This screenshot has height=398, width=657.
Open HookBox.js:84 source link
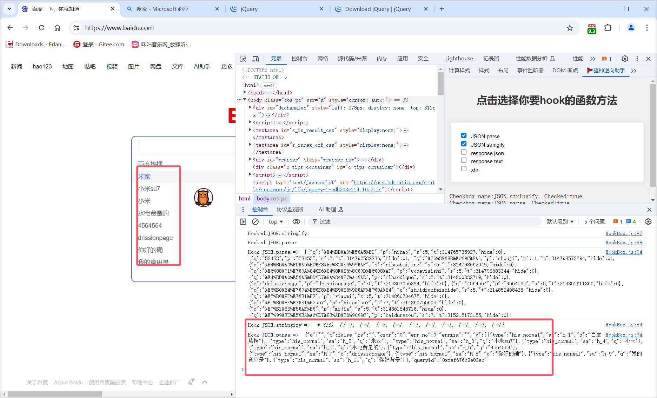pos(624,325)
